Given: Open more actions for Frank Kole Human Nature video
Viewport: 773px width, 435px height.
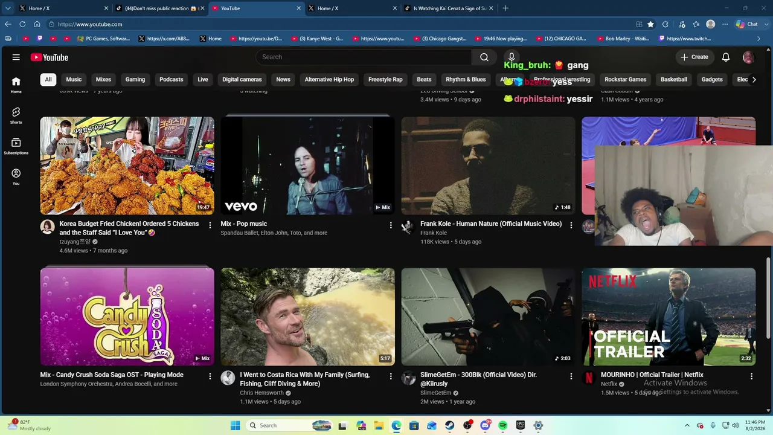Looking at the screenshot, I should point(571,225).
